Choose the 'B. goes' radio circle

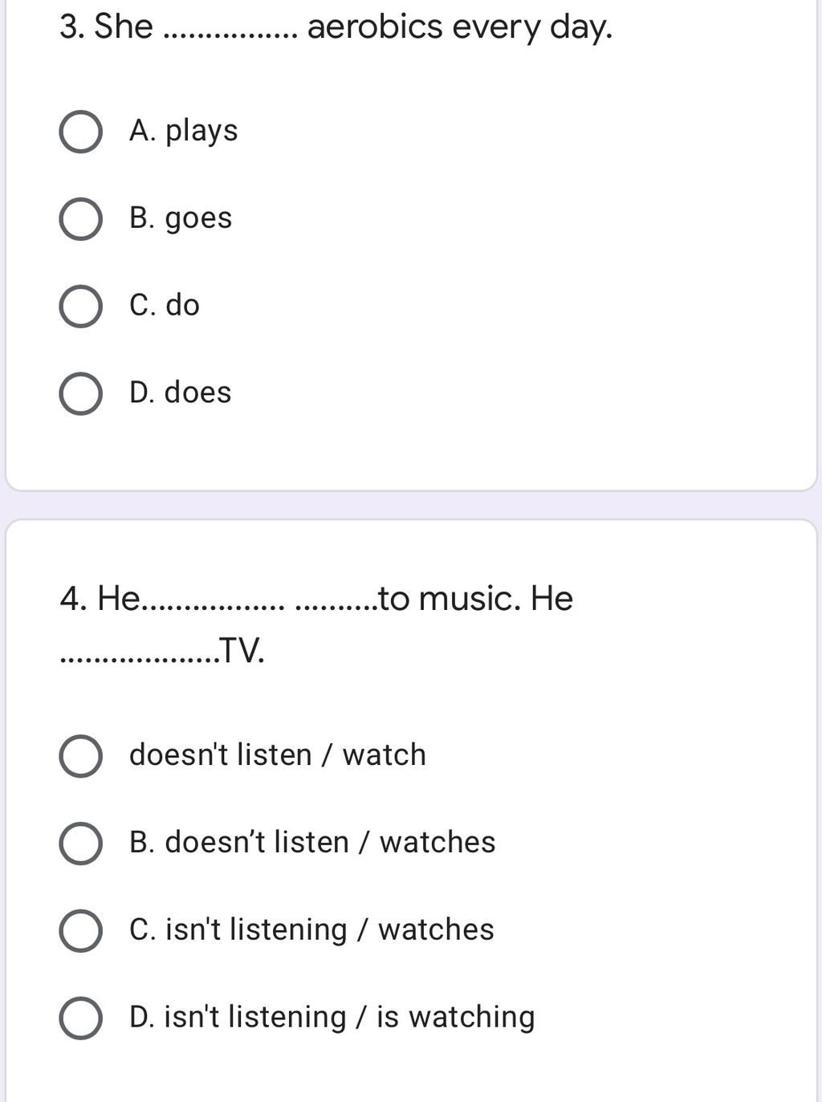[x=80, y=219]
